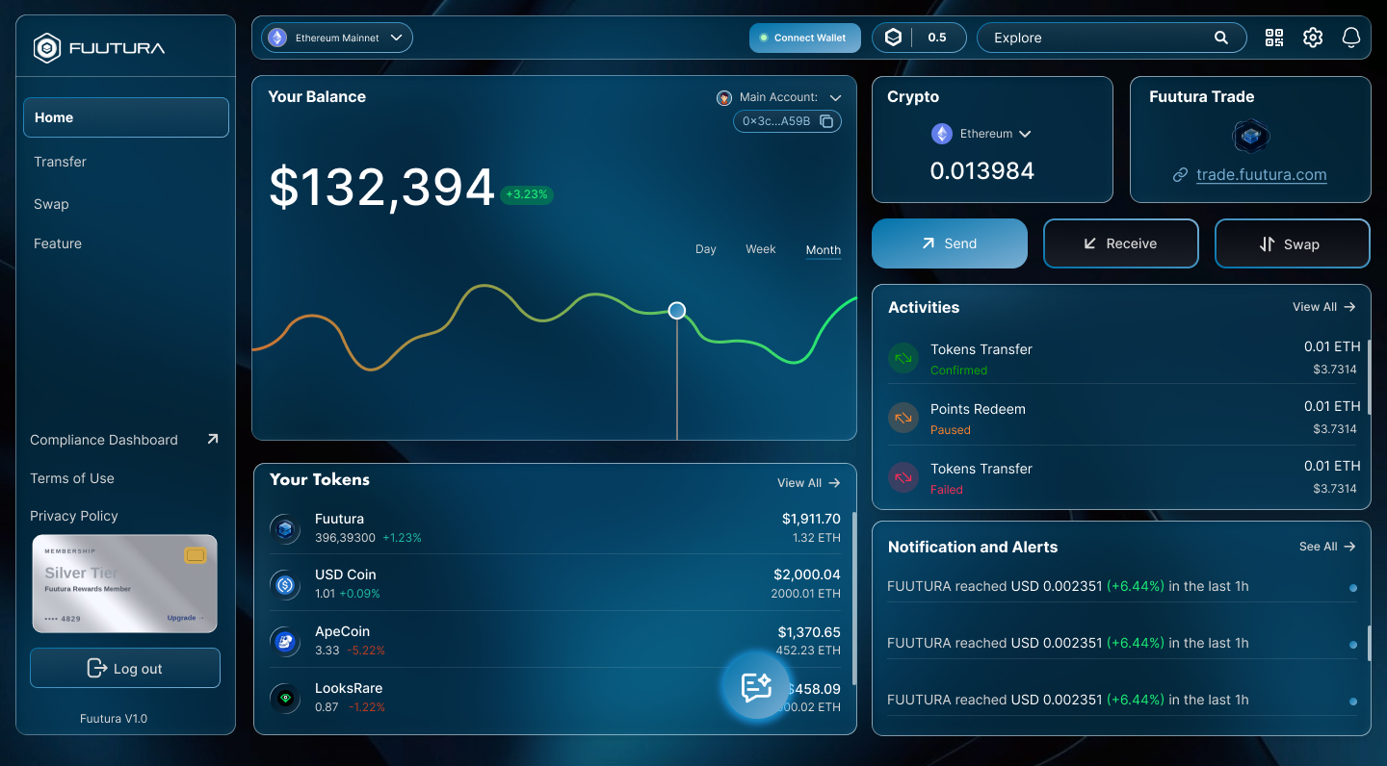Click the Connect Wallet button
This screenshot has width=1387, height=766.
click(x=805, y=38)
